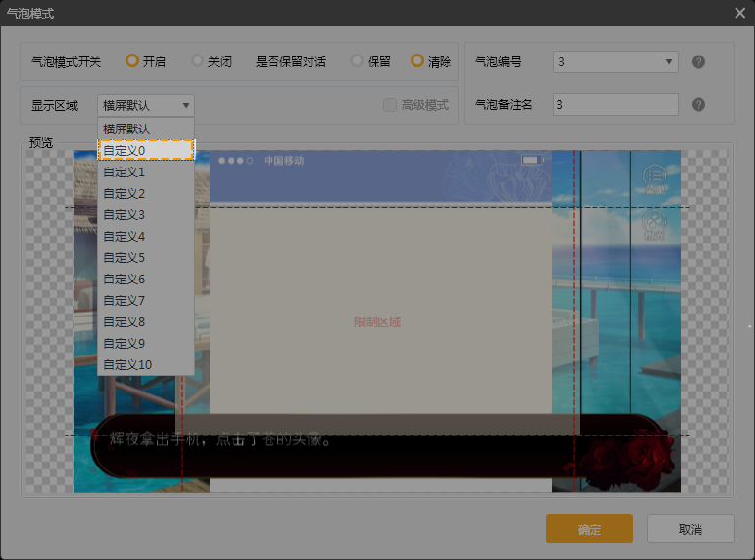Turn on bubble mode with 开启
755x560 pixels.
[132, 61]
